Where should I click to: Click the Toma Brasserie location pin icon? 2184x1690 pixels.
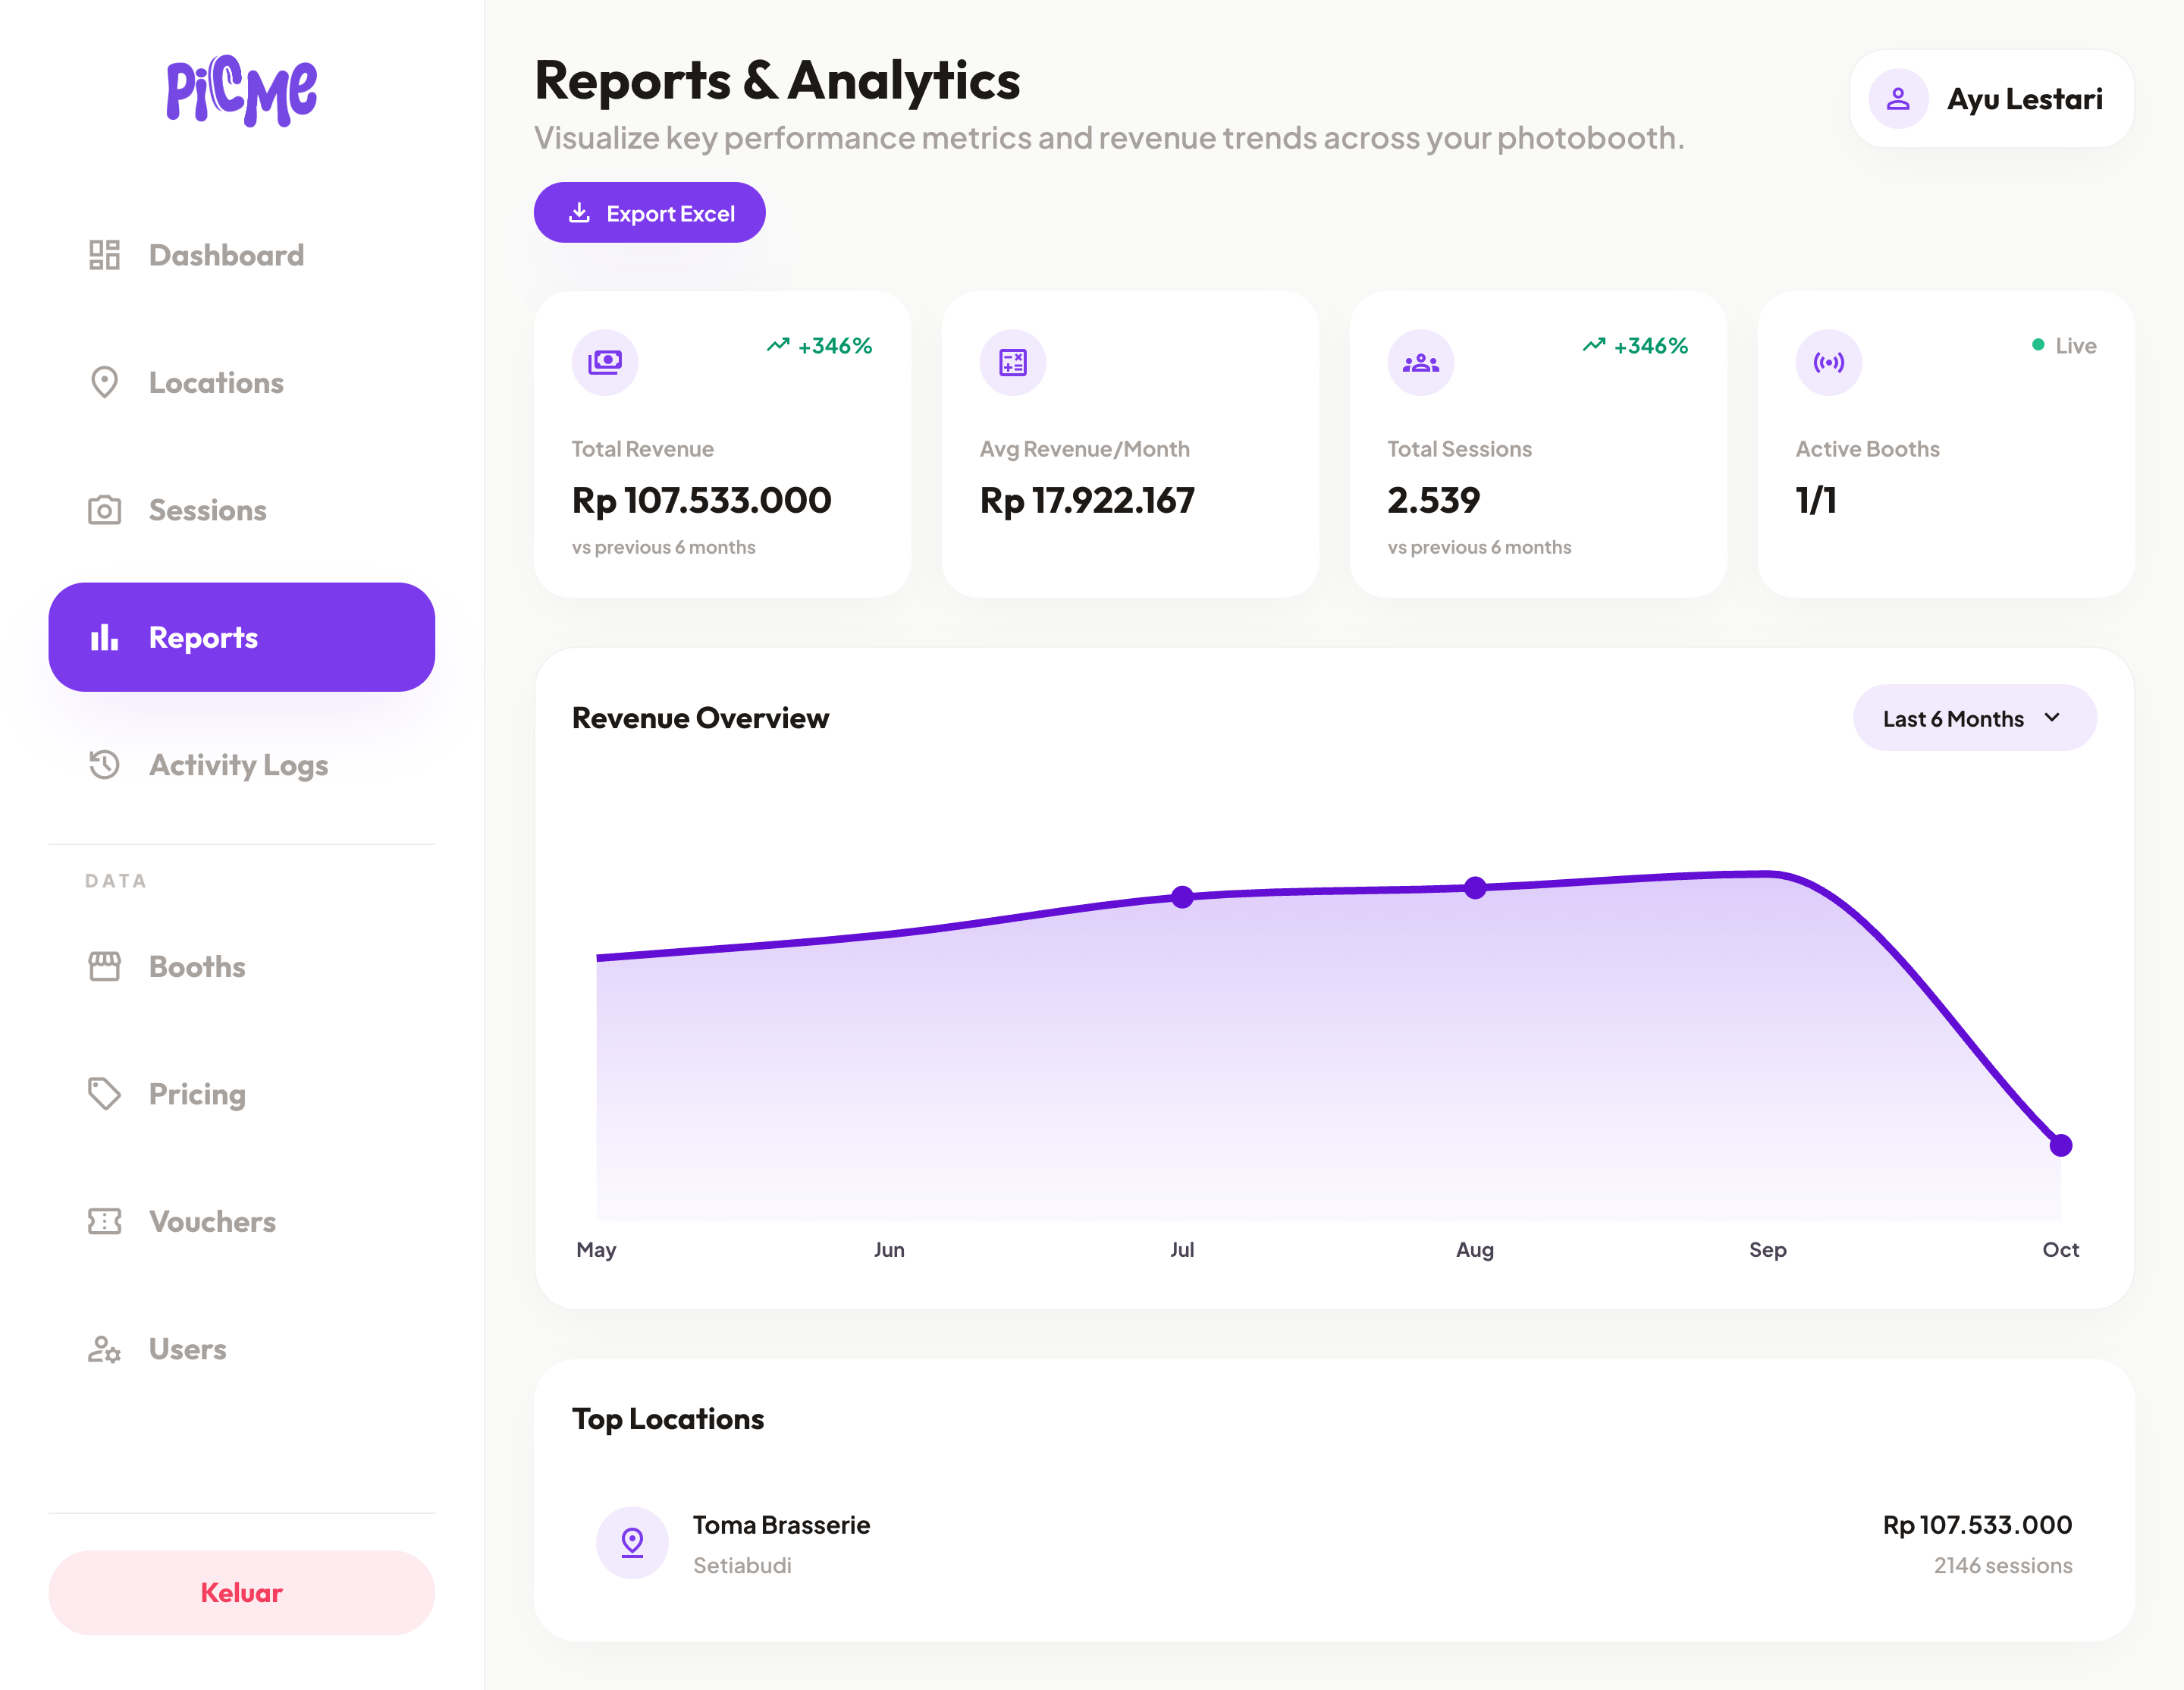(632, 1543)
